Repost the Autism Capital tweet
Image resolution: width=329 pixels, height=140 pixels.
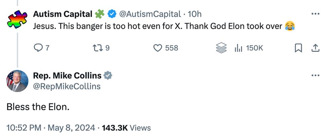coord(97,48)
